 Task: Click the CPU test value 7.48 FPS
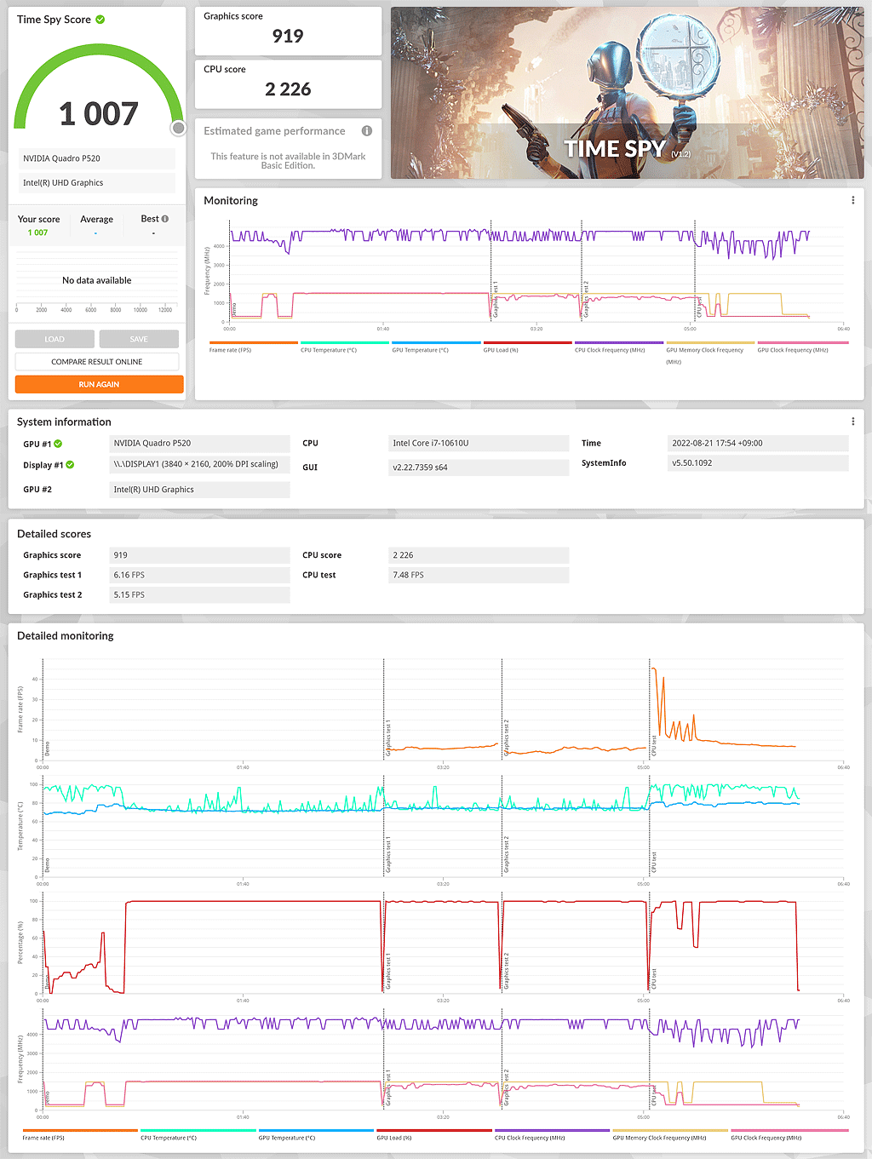(x=479, y=575)
